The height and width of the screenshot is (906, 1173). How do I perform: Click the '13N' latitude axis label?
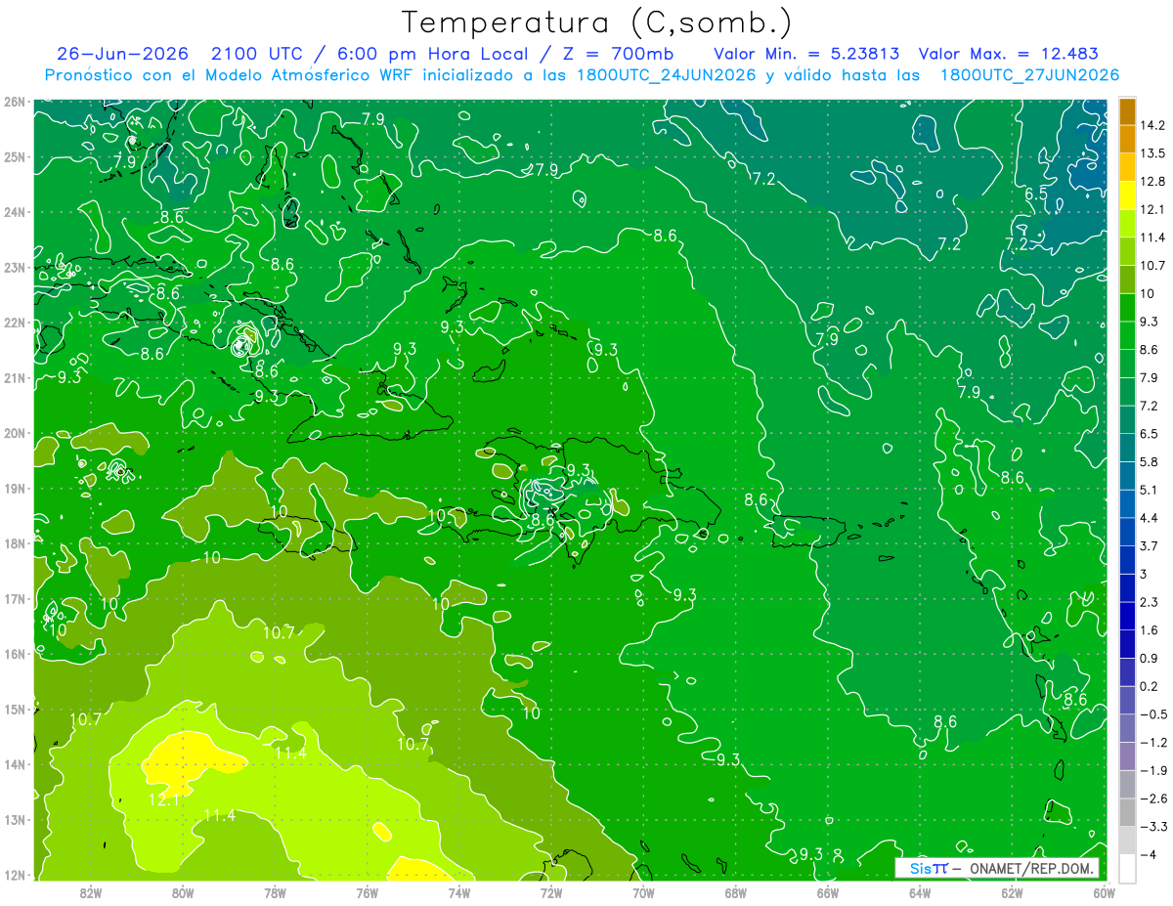(15, 819)
